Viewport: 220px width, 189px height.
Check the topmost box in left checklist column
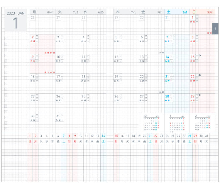[x=6, y=38]
